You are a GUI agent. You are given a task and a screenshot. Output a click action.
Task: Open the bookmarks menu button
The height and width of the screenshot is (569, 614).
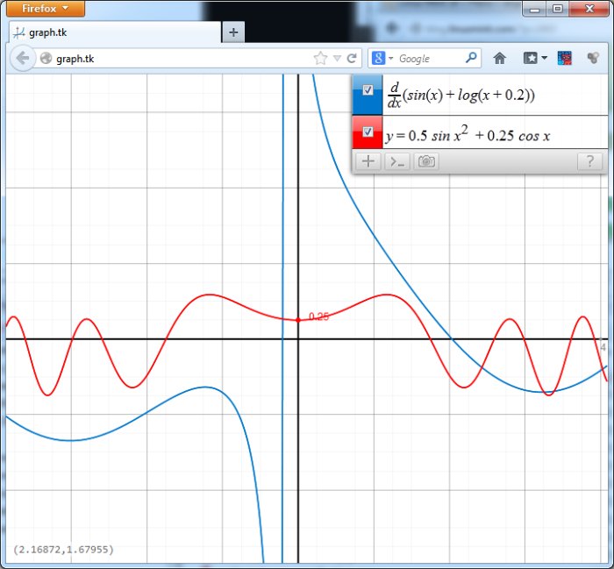531,59
